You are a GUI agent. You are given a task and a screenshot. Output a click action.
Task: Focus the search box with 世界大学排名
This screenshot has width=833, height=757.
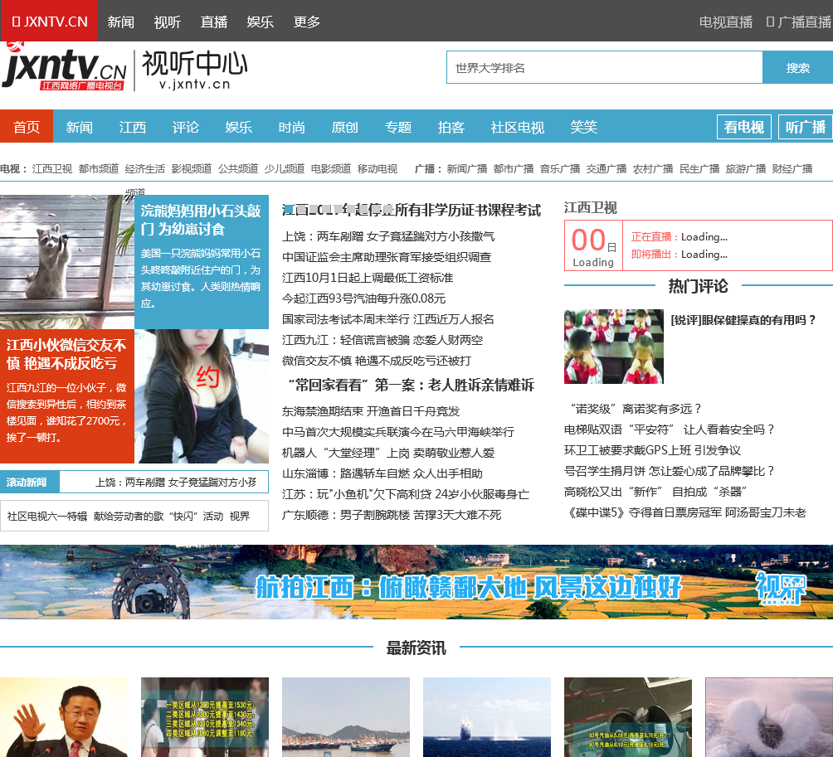605,67
